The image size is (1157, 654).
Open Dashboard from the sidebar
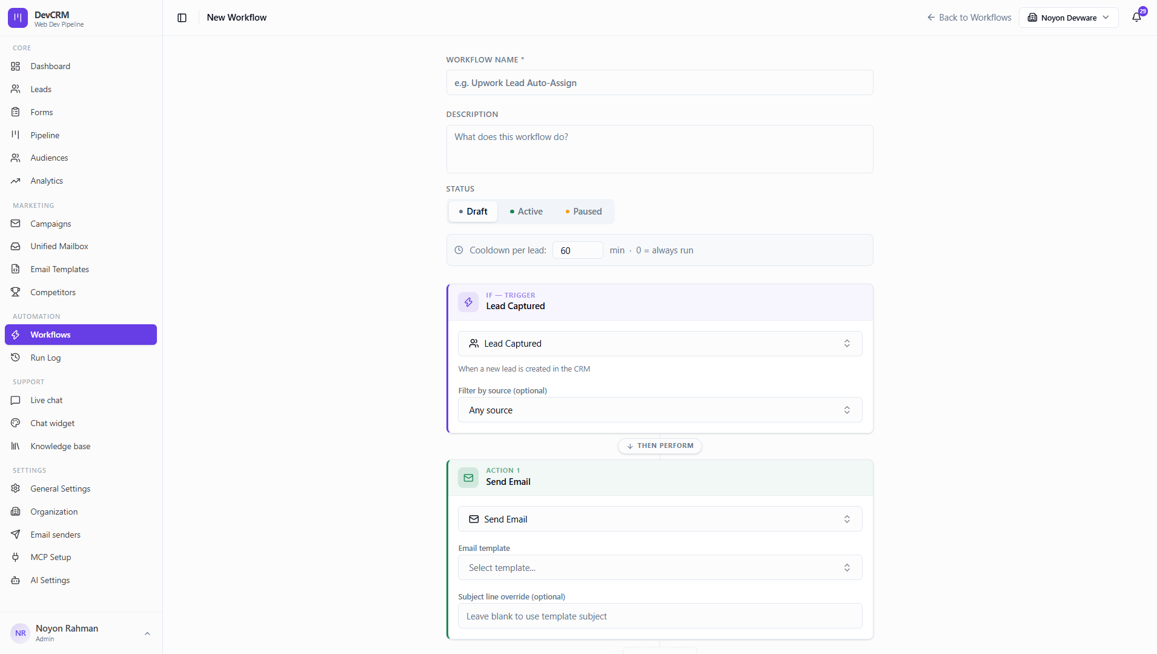(81, 66)
